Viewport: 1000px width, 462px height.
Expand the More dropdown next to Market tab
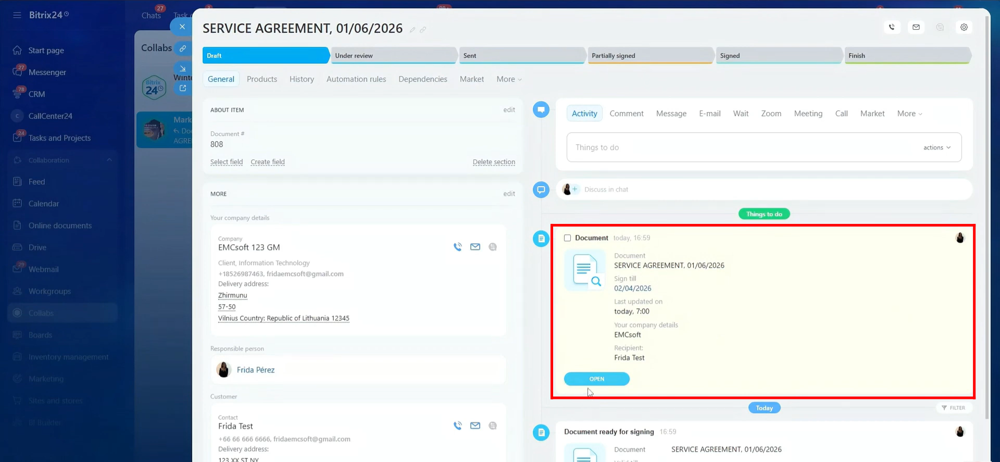508,79
